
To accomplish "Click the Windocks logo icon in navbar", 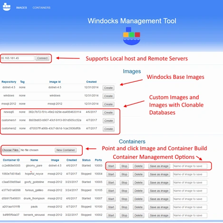I will (7, 7).
